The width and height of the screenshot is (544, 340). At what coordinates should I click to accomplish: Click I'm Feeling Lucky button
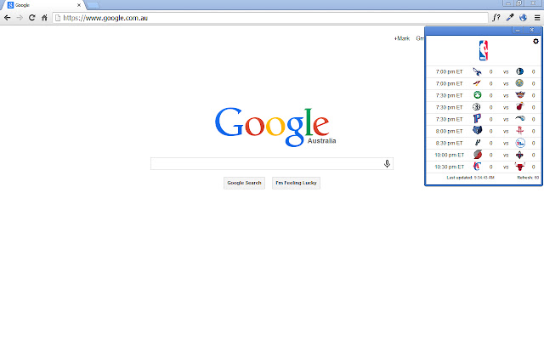click(296, 183)
